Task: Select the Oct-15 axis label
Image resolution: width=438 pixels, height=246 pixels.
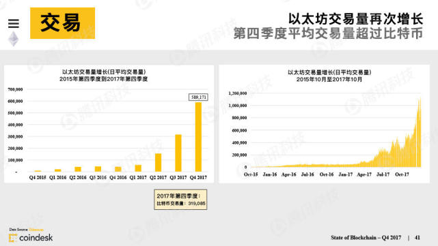Action: click(x=251, y=174)
